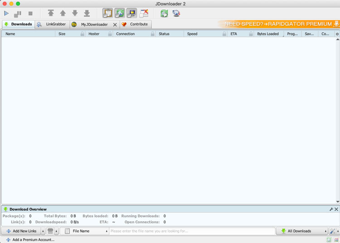This screenshot has width=340, height=243.
Task: Toggle lock icon on Speed column
Action: (x=224, y=34)
